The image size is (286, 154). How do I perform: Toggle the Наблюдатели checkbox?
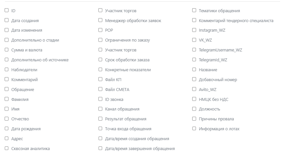(7, 70)
